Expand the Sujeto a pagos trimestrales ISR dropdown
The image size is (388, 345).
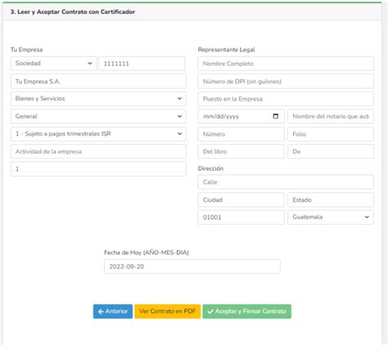98,134
